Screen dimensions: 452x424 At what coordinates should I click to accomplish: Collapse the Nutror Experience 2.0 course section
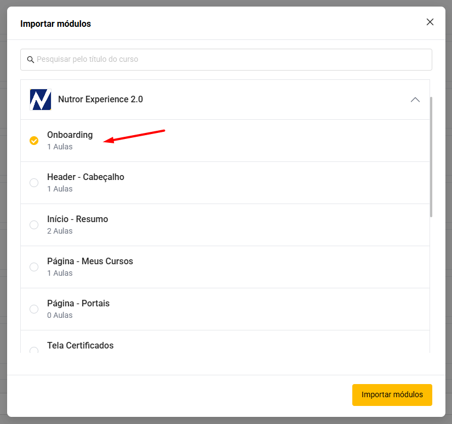click(415, 100)
